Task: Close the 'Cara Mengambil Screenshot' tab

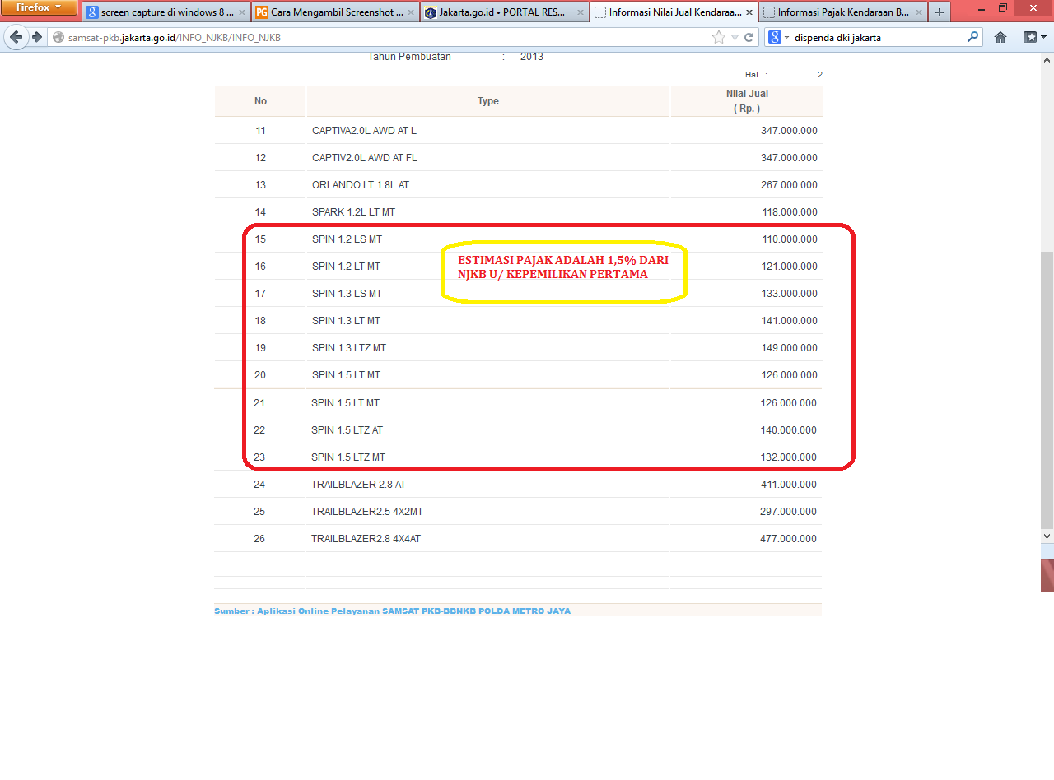Action: (x=411, y=12)
